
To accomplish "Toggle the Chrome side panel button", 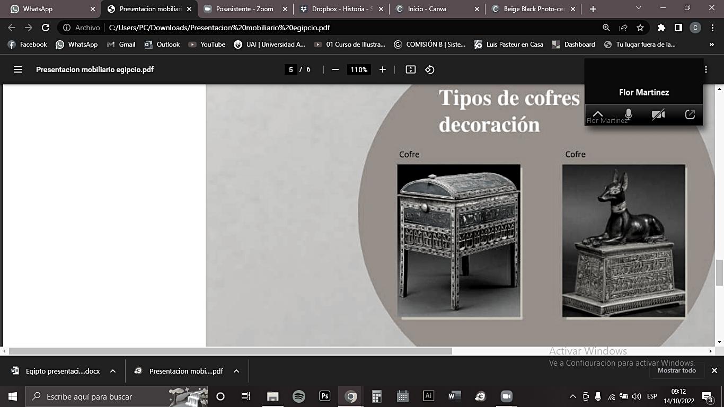I will [678, 28].
